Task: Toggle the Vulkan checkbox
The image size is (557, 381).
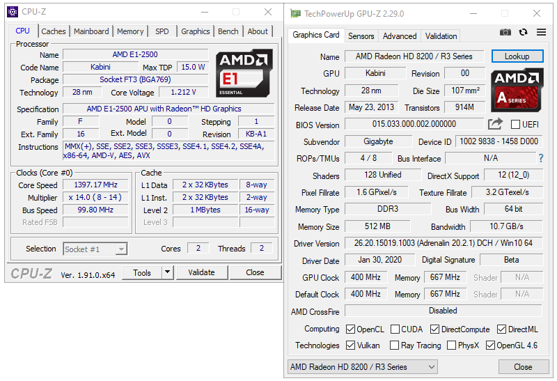Action: (350, 345)
